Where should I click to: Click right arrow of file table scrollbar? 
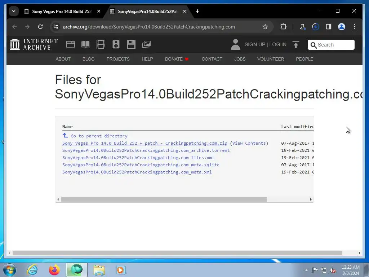[311, 199]
